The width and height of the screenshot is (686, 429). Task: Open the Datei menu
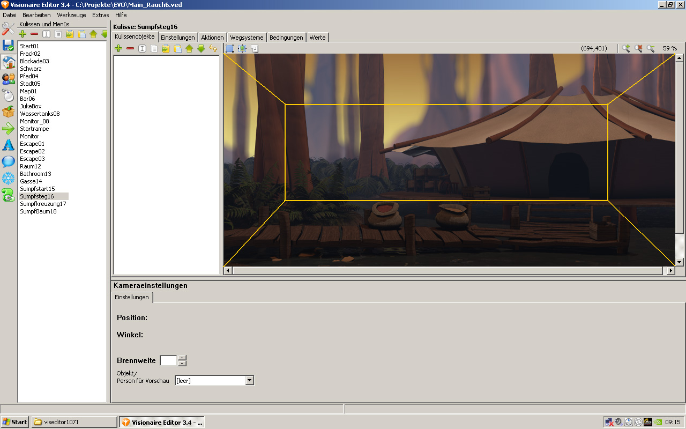click(x=10, y=15)
